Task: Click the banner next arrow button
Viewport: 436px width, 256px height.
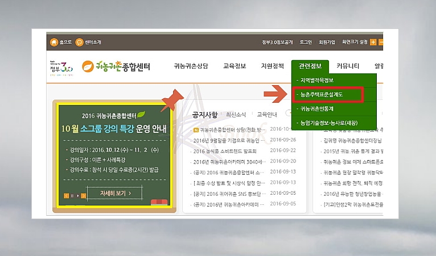Action: tap(84, 196)
